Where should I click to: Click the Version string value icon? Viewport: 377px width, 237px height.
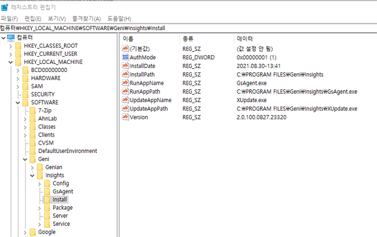click(x=125, y=117)
